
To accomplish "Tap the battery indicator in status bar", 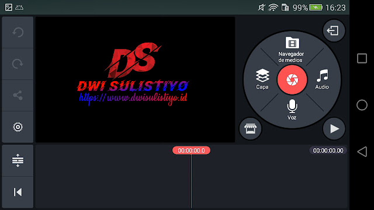I will click(316, 8).
